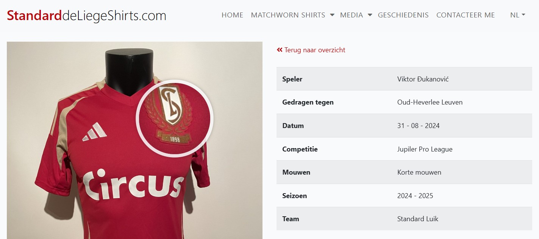Click the Jupiler Pro League value
Image resolution: width=539 pixels, height=239 pixels.
point(425,149)
